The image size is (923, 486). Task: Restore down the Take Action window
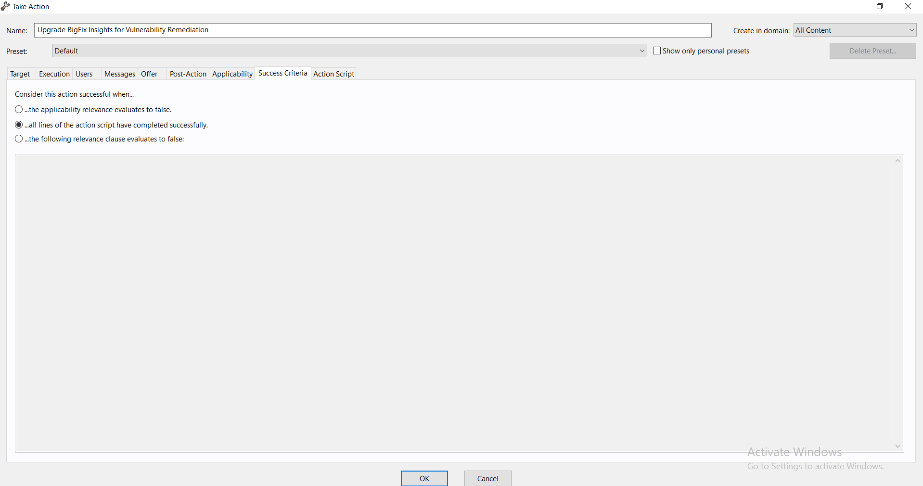click(880, 6)
